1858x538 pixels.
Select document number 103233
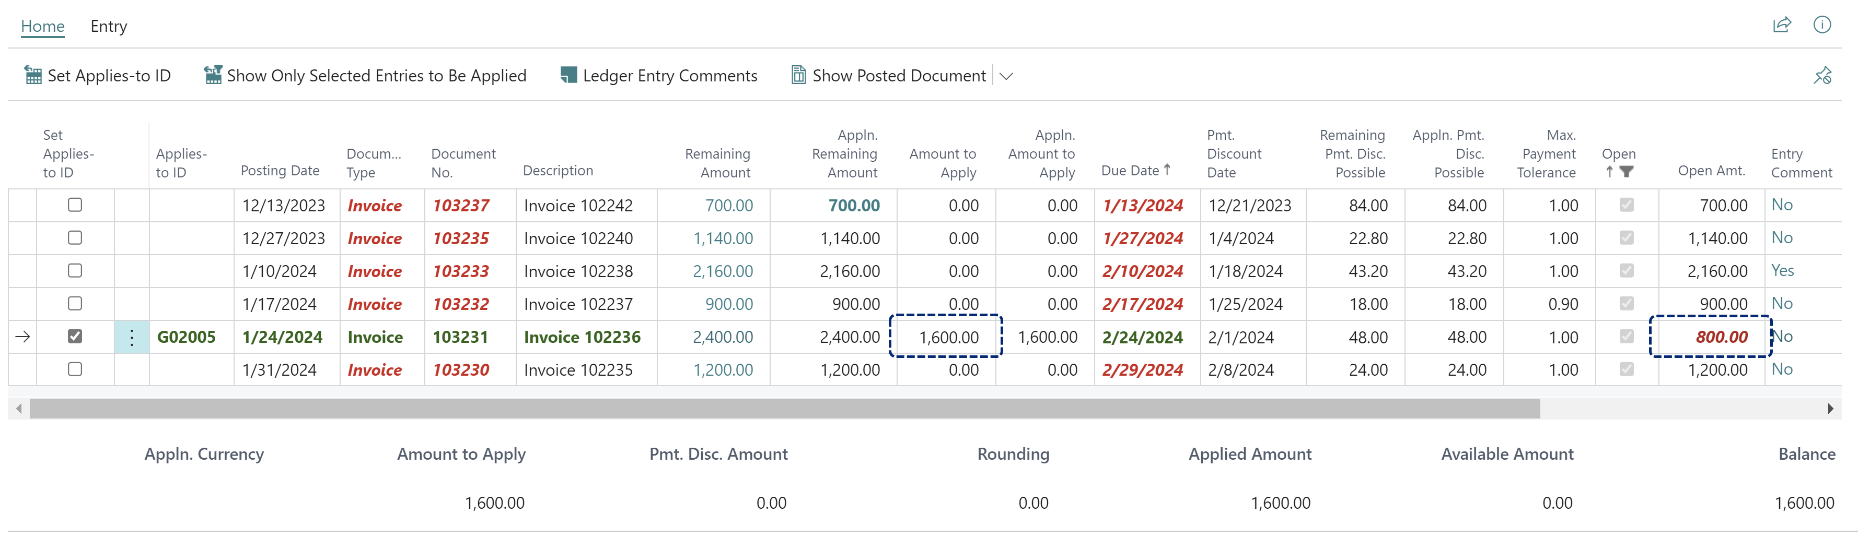tap(461, 271)
